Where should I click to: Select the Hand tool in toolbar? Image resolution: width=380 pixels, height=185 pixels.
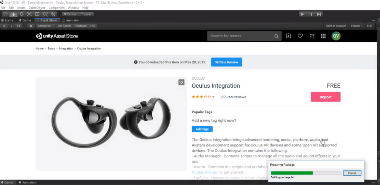(x=5, y=14)
